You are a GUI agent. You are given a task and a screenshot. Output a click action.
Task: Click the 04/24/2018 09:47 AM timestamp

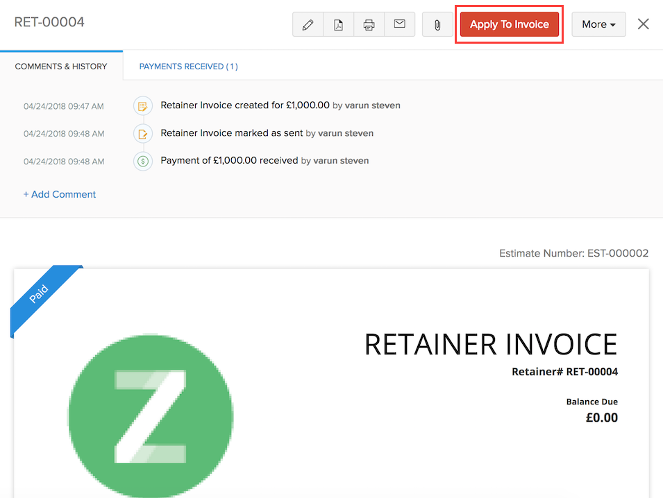tap(63, 106)
